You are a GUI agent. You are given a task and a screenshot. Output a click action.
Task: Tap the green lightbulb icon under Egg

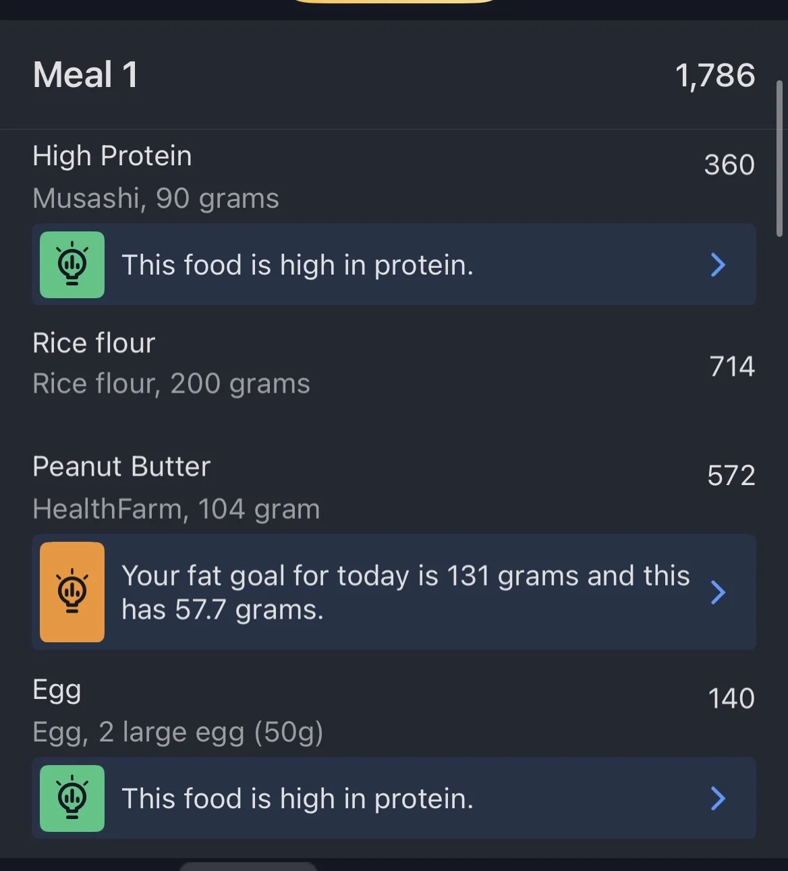[72, 798]
